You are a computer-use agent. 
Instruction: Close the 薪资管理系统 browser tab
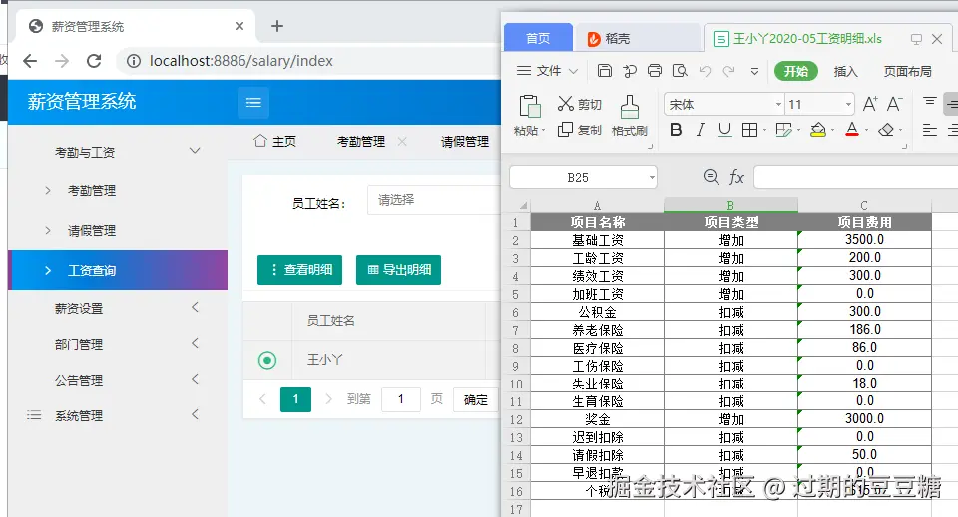(239, 26)
